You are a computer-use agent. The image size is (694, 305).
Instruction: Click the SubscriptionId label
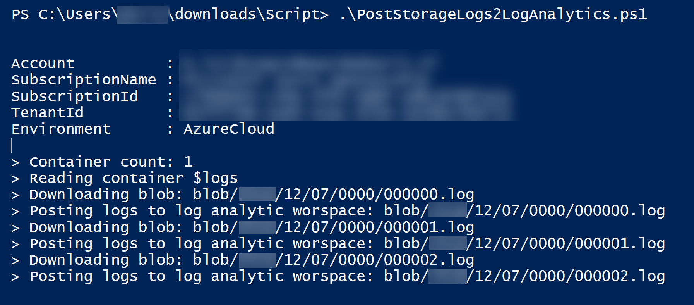click(75, 96)
